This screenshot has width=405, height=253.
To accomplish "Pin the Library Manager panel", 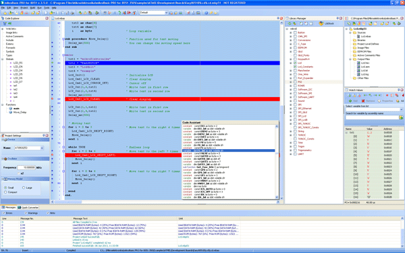I will [x=337, y=18].
